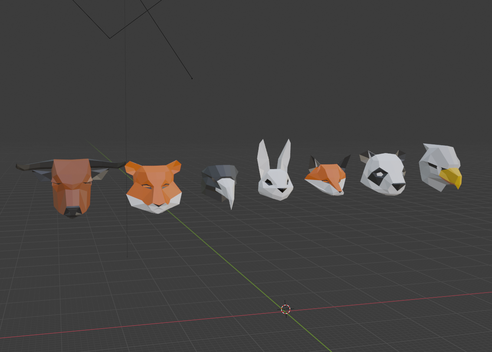The width and height of the screenshot is (492, 352).
Task: Click the rabbit's taller ear on the left side
Action: click(x=263, y=157)
